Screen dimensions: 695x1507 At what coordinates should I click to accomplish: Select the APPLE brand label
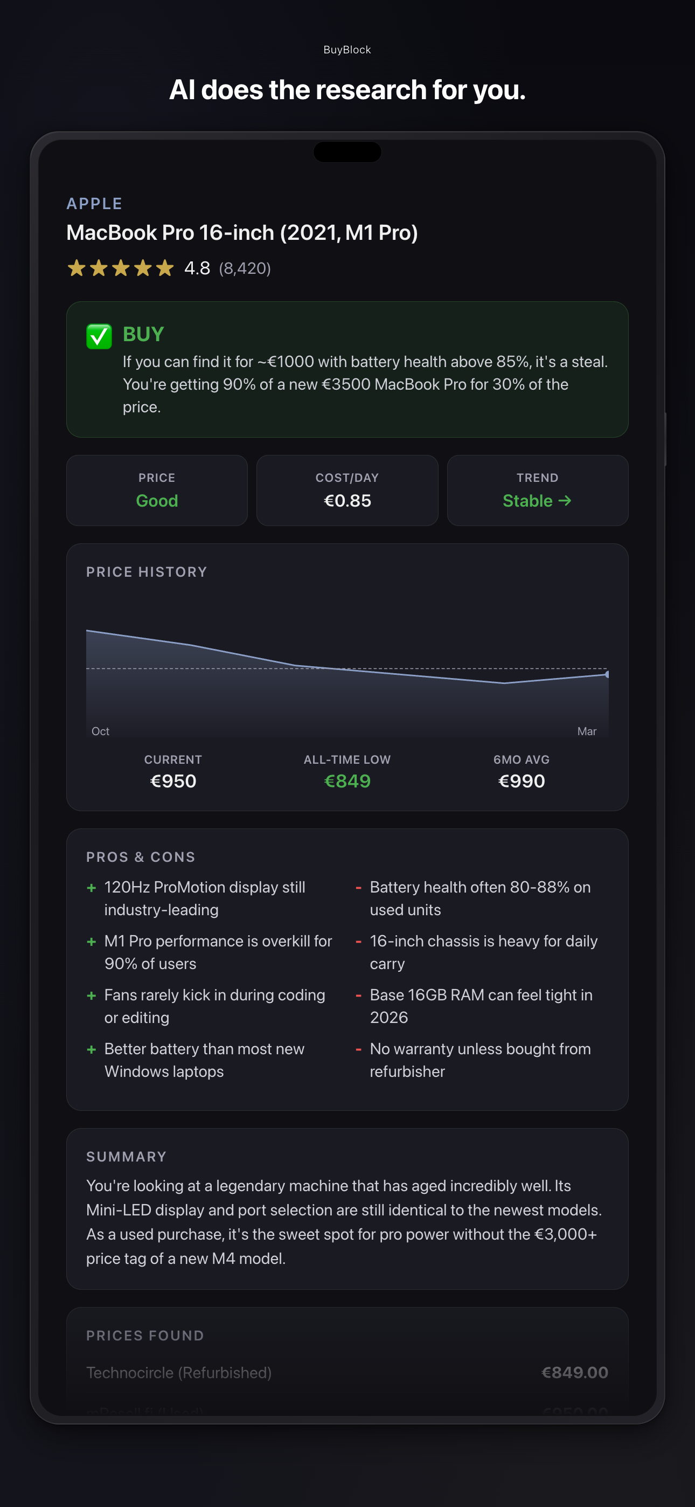[94, 204]
